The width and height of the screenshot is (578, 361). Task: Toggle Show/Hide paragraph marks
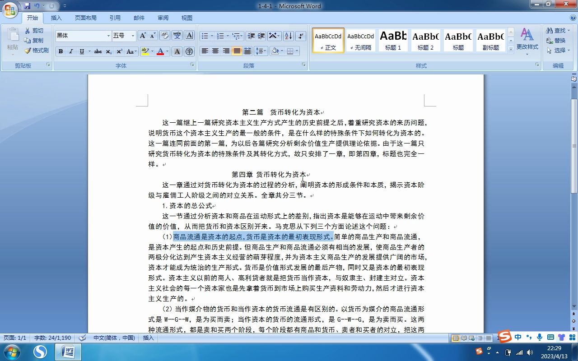[x=301, y=36]
